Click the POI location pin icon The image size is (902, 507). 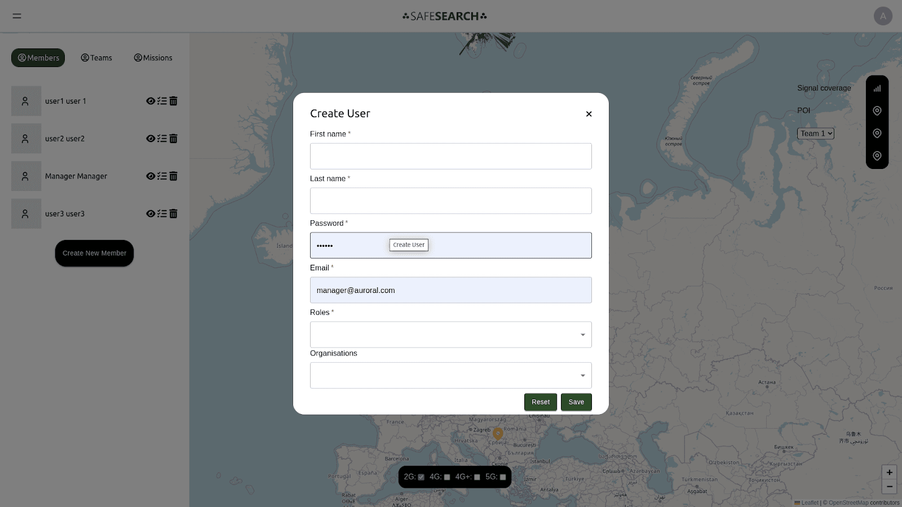pyautogui.click(x=877, y=111)
